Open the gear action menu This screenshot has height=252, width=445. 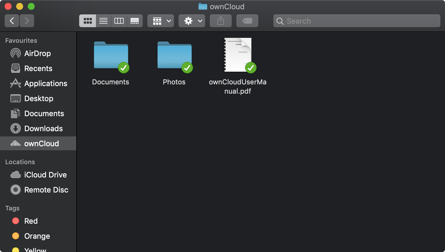click(192, 21)
